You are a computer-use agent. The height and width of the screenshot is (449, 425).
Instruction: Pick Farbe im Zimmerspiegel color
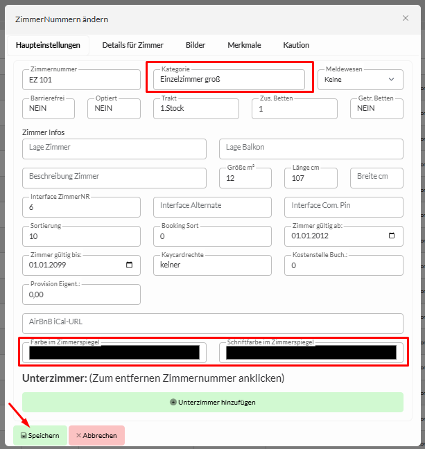(x=114, y=353)
